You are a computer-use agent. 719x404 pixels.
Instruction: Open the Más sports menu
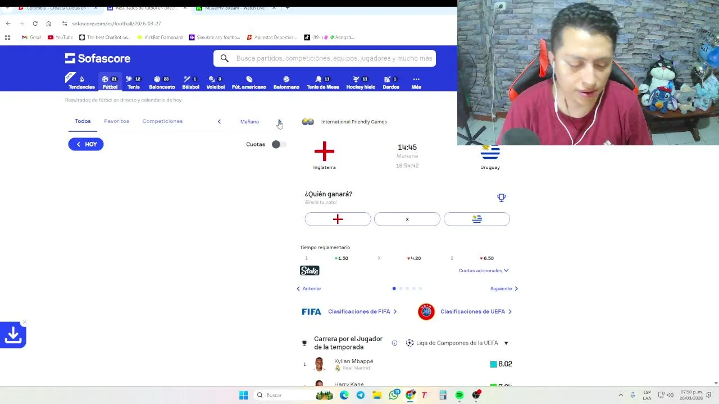[416, 82]
